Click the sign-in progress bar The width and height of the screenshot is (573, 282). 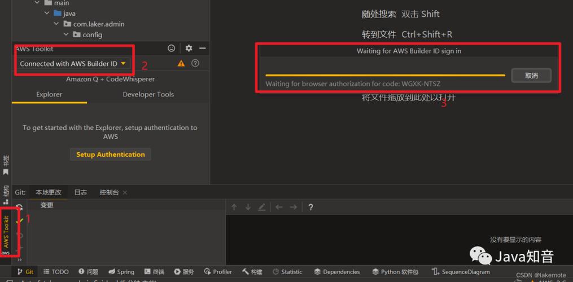click(x=385, y=75)
